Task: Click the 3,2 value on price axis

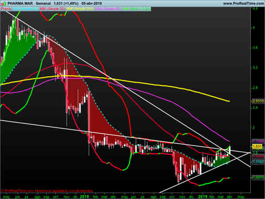Action: (x=255, y=68)
